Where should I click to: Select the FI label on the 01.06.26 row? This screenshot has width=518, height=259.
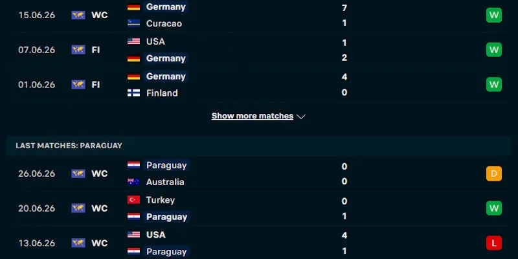point(96,85)
